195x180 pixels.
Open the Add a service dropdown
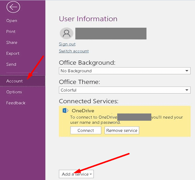tap(76, 174)
